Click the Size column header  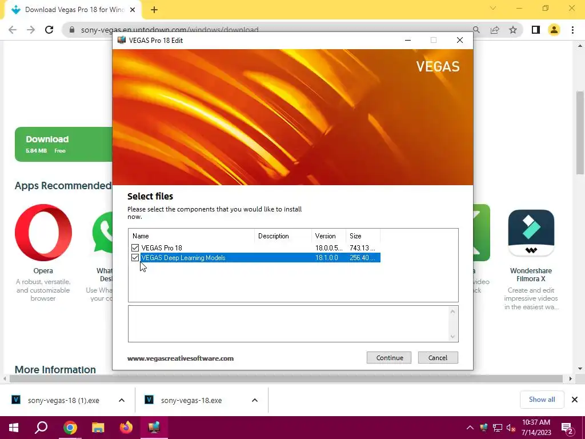click(363, 236)
